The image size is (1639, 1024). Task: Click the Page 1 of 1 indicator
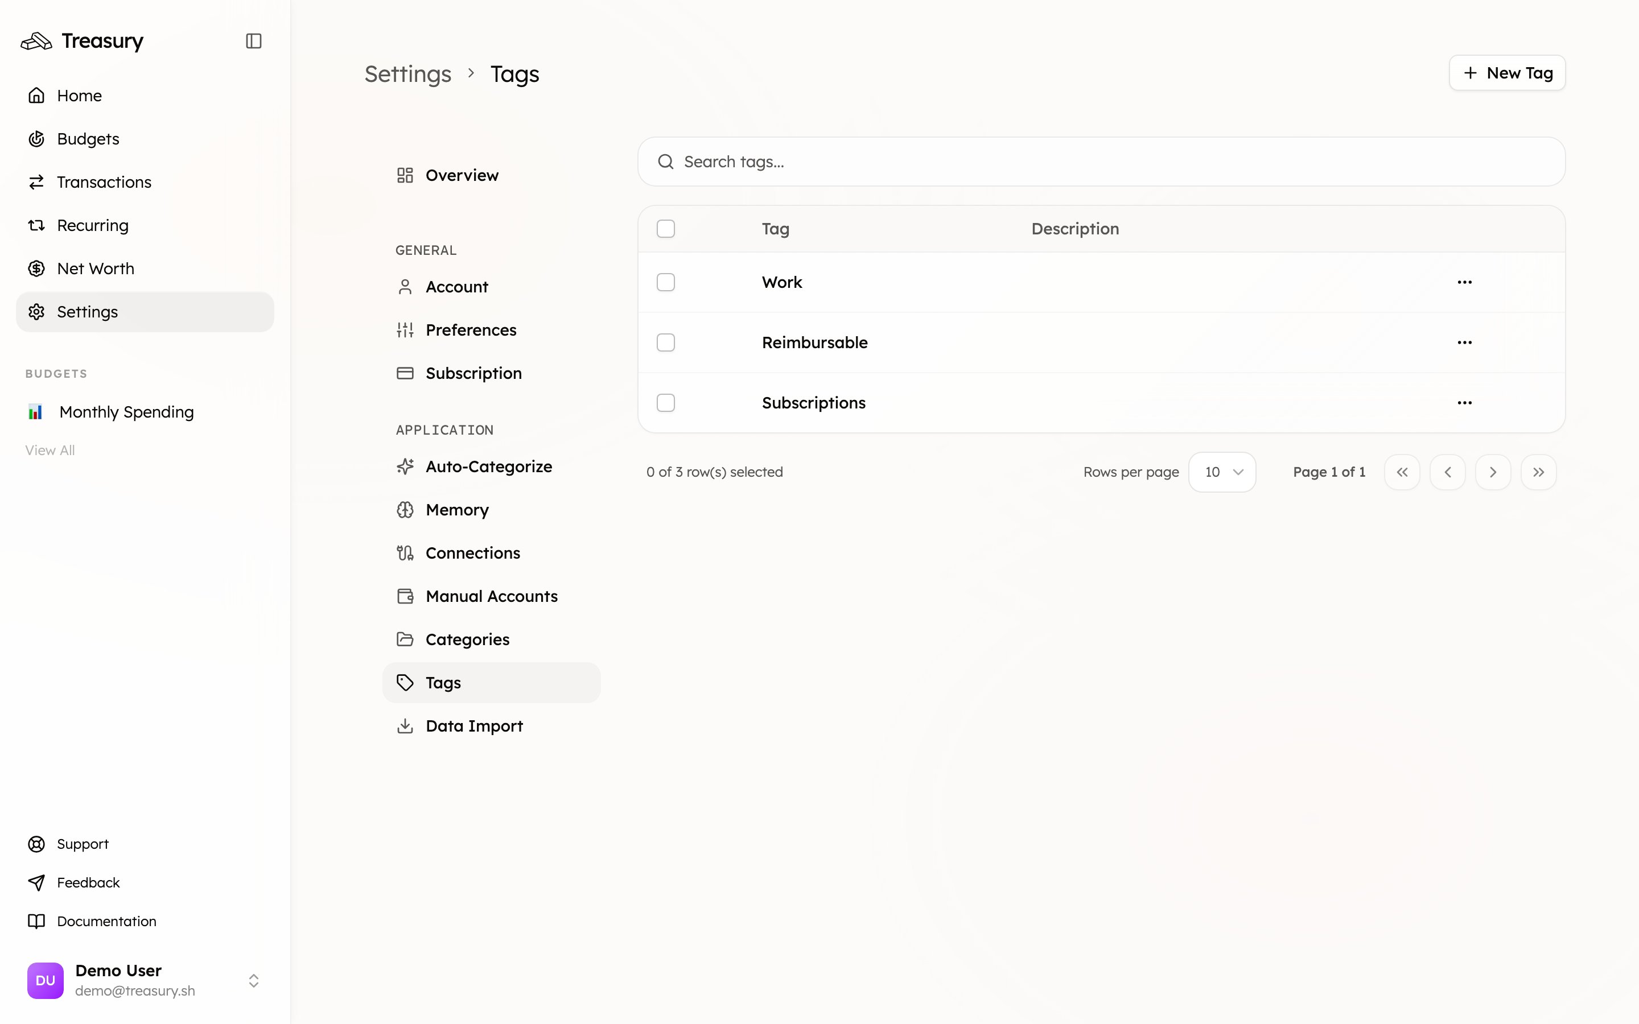point(1329,472)
